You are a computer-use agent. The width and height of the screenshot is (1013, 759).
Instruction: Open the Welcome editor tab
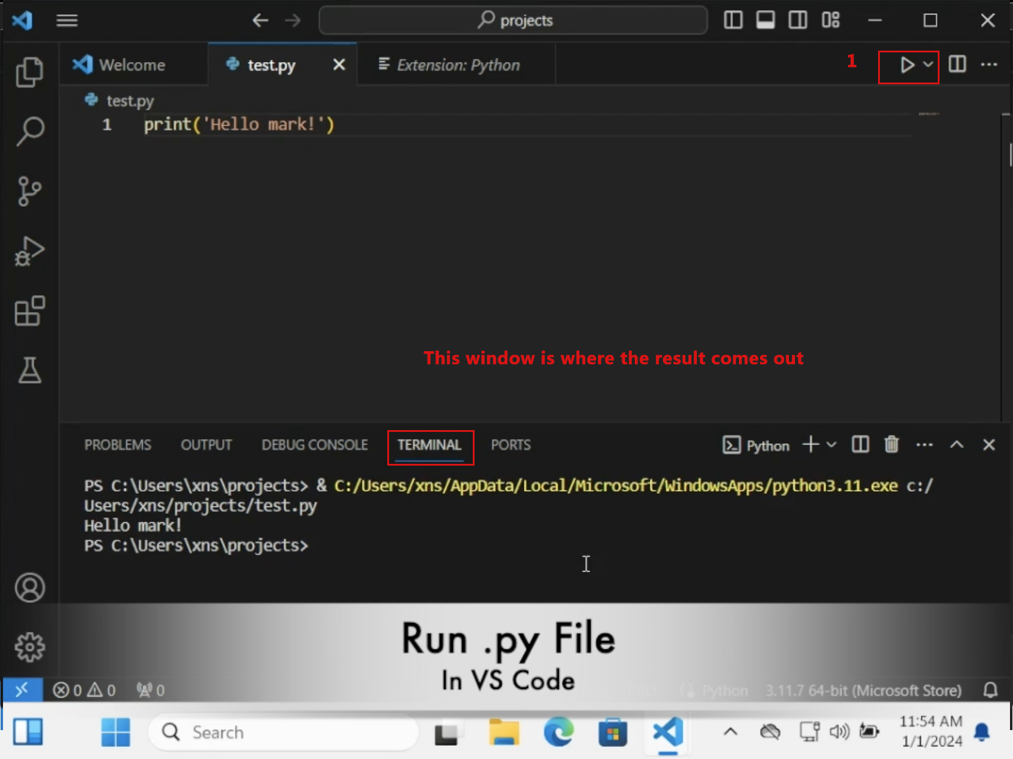[x=134, y=64]
